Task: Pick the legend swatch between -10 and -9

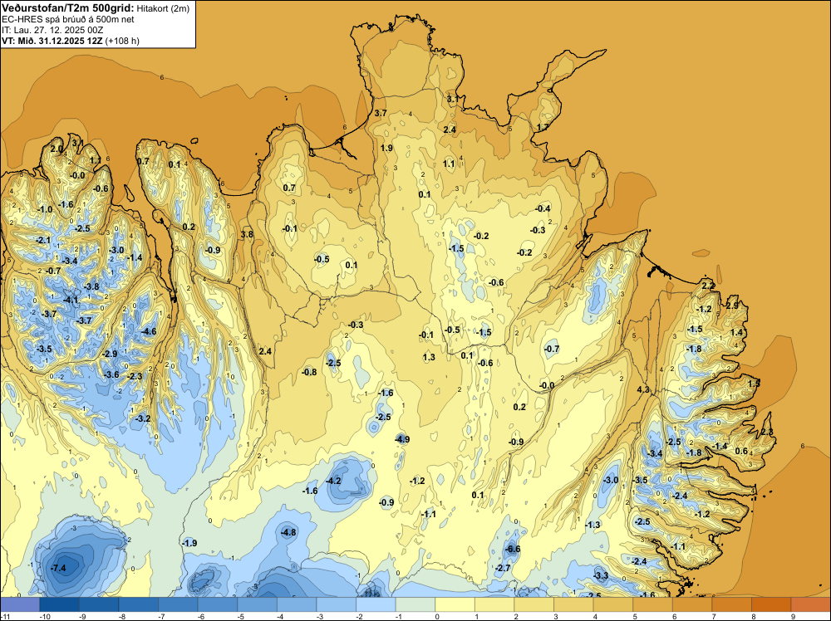Action: (59, 604)
